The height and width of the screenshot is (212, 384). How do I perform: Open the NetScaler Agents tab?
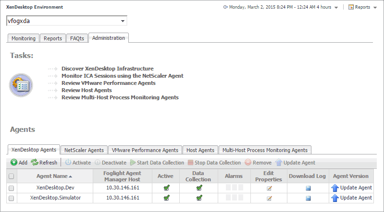click(84, 150)
